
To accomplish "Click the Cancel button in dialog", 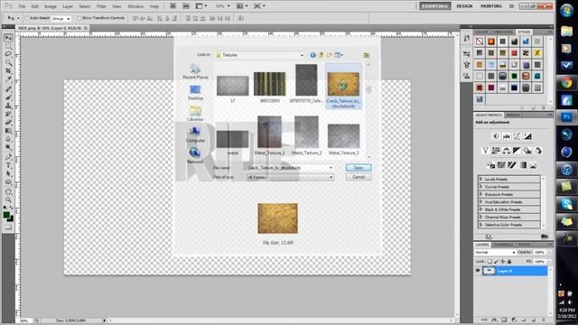I will pyautogui.click(x=359, y=177).
